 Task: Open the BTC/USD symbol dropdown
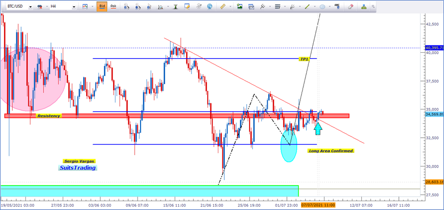(30, 7)
